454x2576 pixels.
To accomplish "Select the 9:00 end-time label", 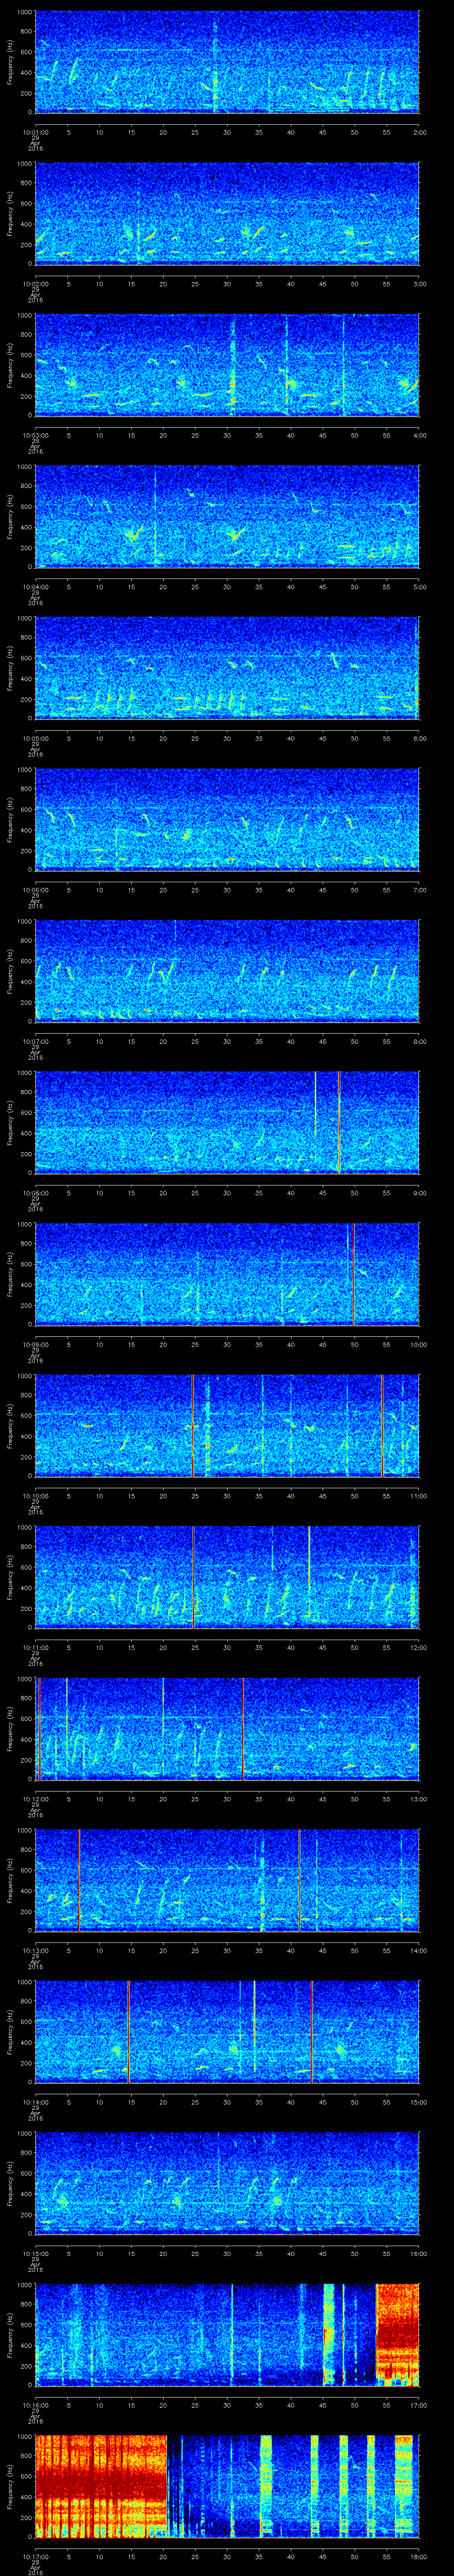I will 419,1192.
